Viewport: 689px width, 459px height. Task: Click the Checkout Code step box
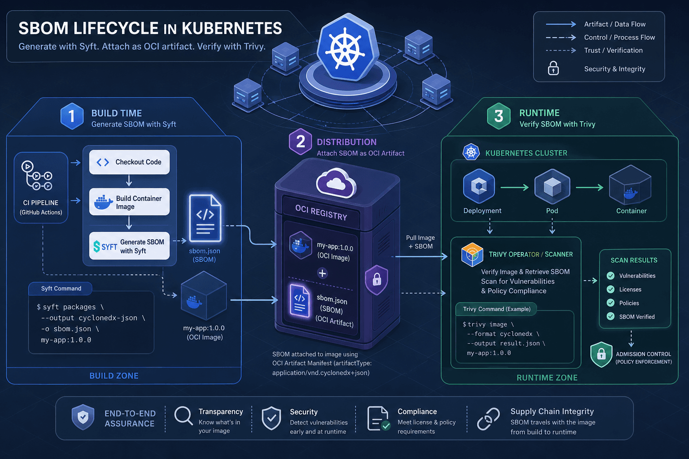(x=129, y=162)
